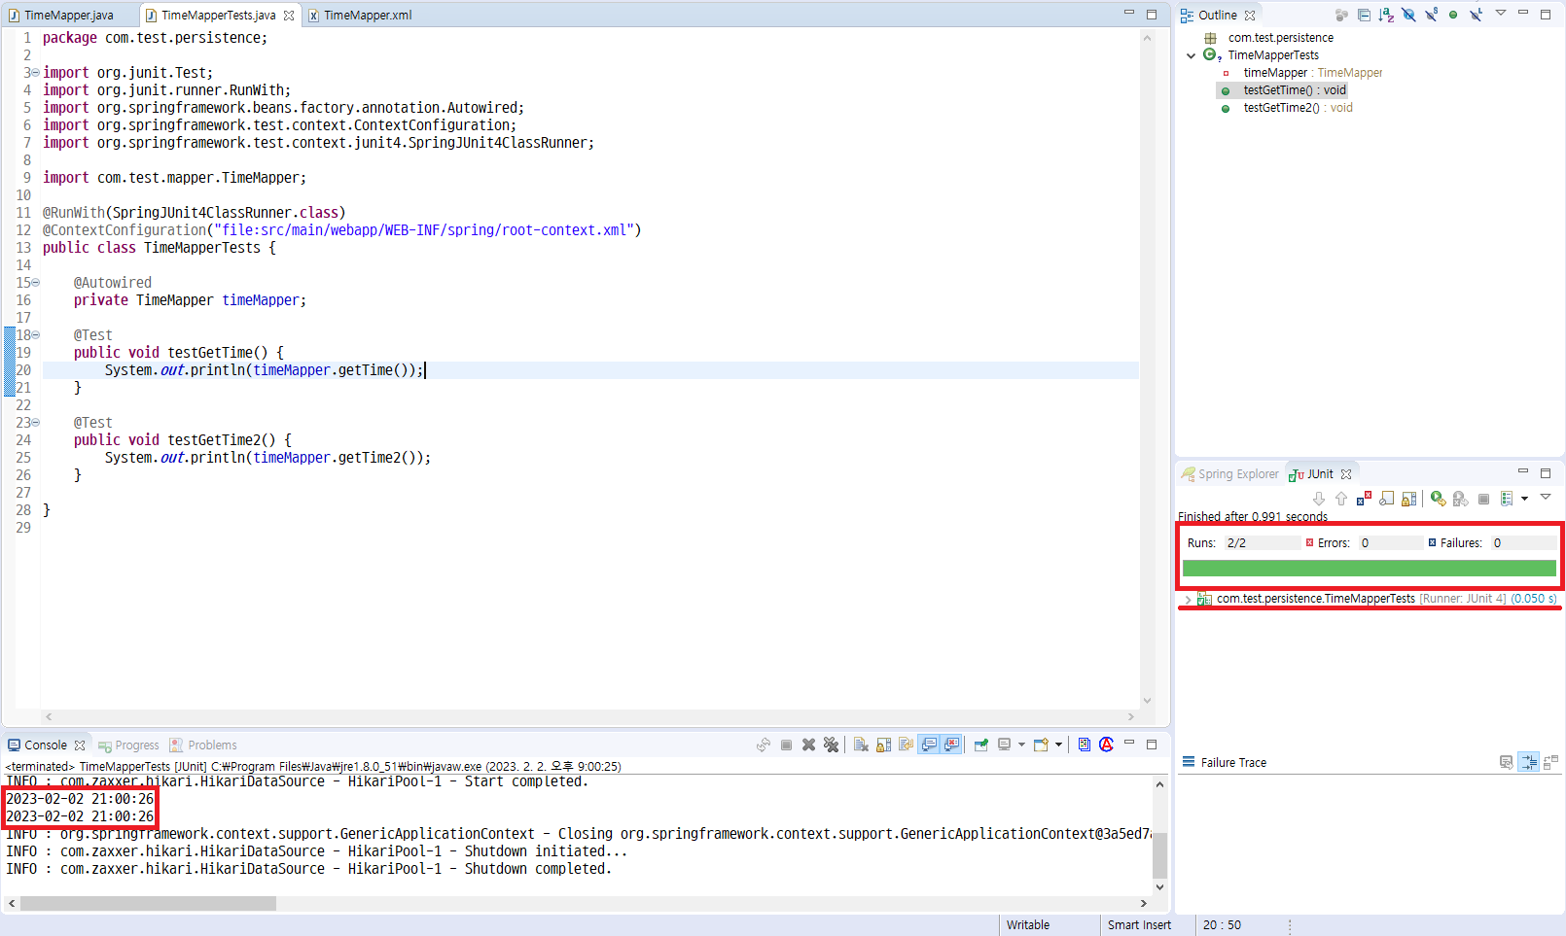This screenshot has height=936, width=1566.
Task: Click the green JUnit progress bar
Action: point(1370,569)
